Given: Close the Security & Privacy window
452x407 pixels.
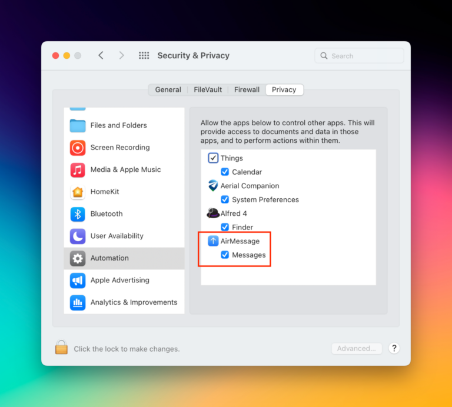Looking at the screenshot, I should click(56, 56).
